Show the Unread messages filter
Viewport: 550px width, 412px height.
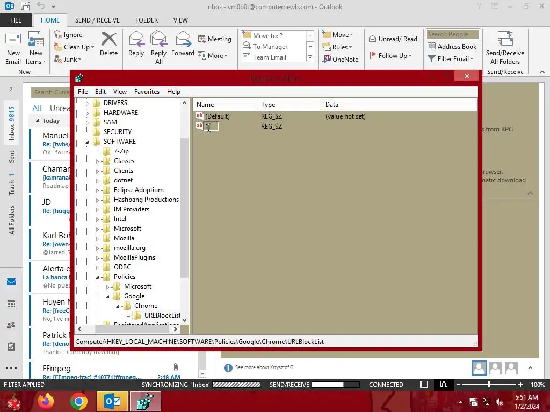[x=60, y=108]
